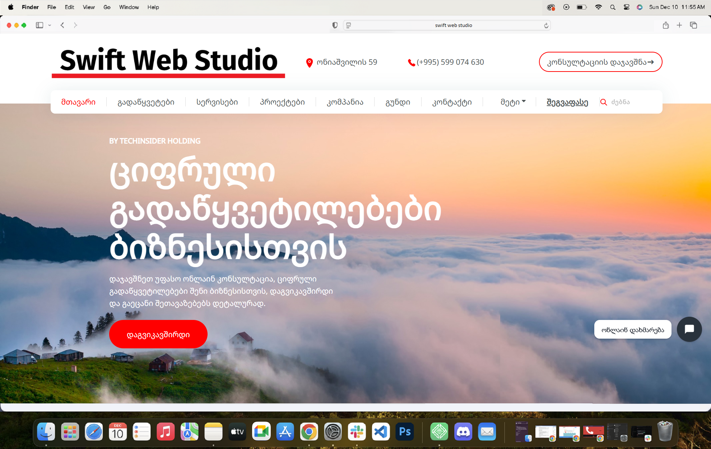Click the შეგვაფასე link
711x449 pixels.
click(567, 102)
